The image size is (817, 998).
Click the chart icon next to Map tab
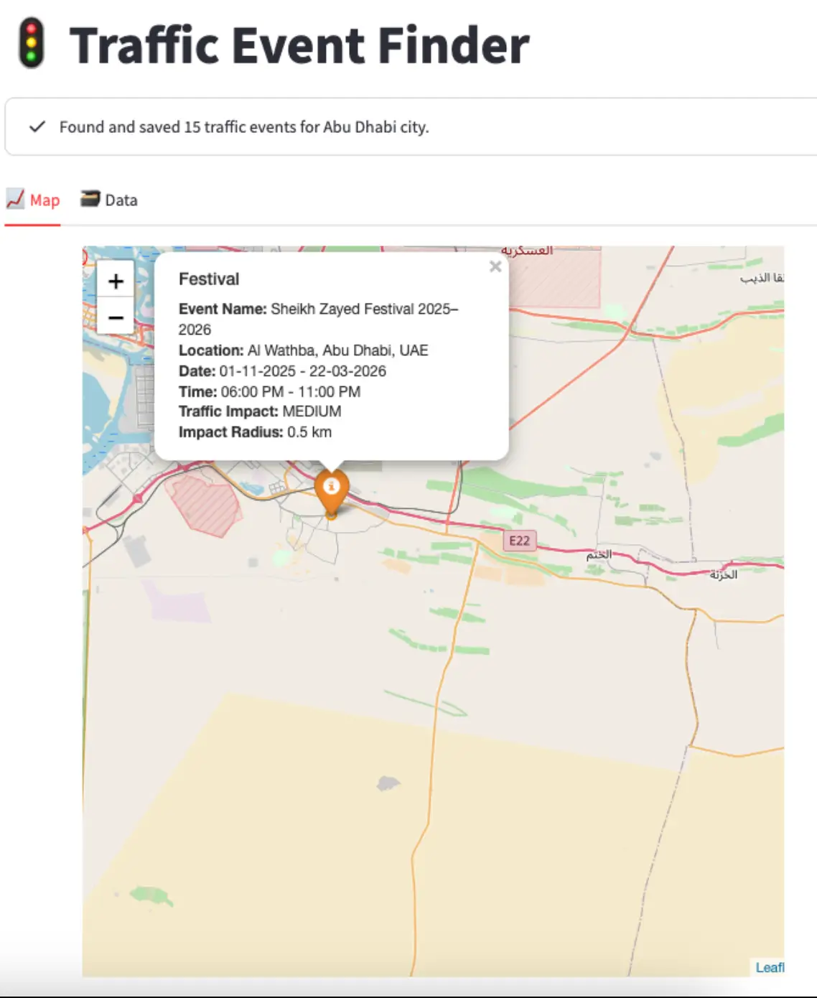pos(15,199)
